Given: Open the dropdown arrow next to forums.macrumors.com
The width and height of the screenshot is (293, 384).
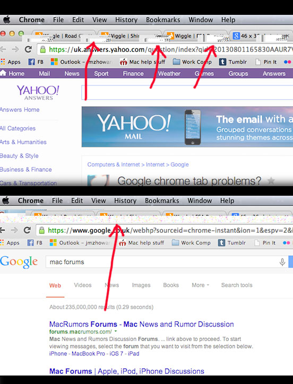Looking at the screenshot, I should point(116,331).
